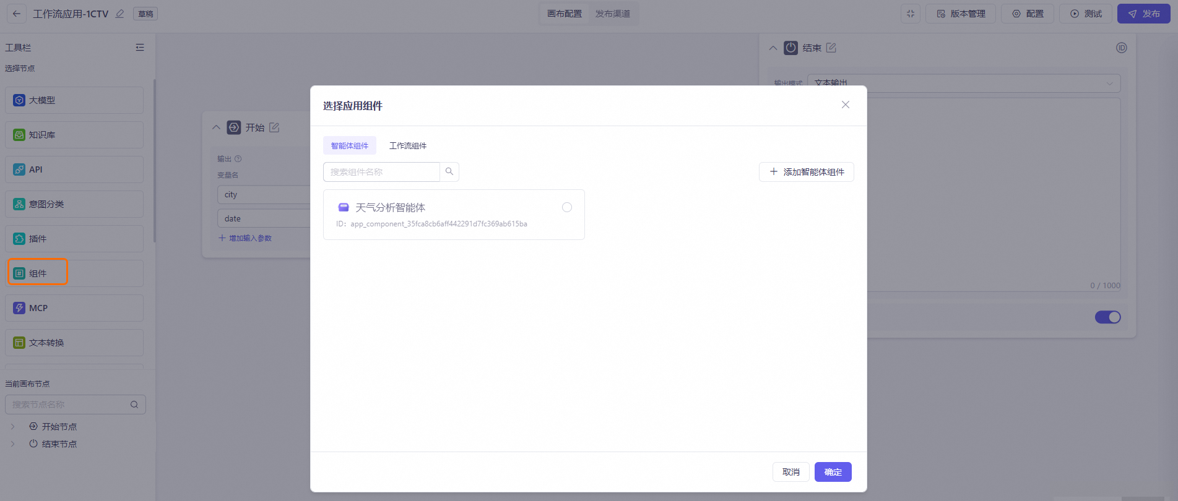The width and height of the screenshot is (1178, 501).
Task: Edit the 开始 node name
Action: pyautogui.click(x=274, y=127)
